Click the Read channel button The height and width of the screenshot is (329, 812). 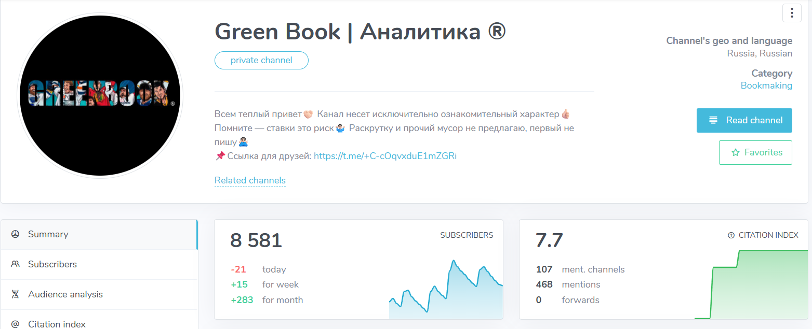(x=744, y=120)
